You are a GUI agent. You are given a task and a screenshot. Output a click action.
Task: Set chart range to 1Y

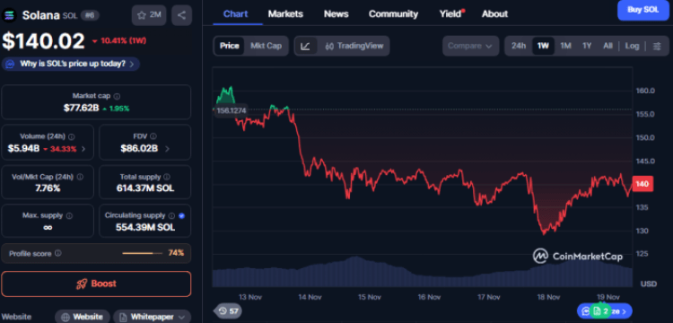click(x=587, y=46)
